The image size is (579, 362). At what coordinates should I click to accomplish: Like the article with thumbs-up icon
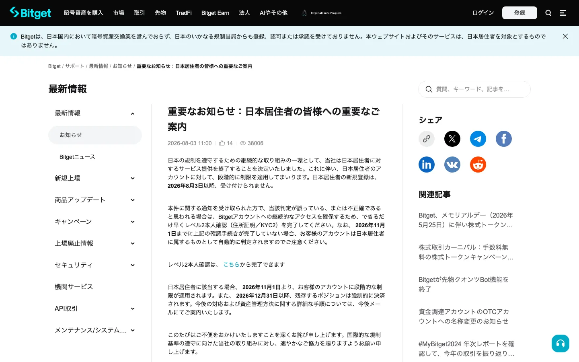(x=222, y=143)
